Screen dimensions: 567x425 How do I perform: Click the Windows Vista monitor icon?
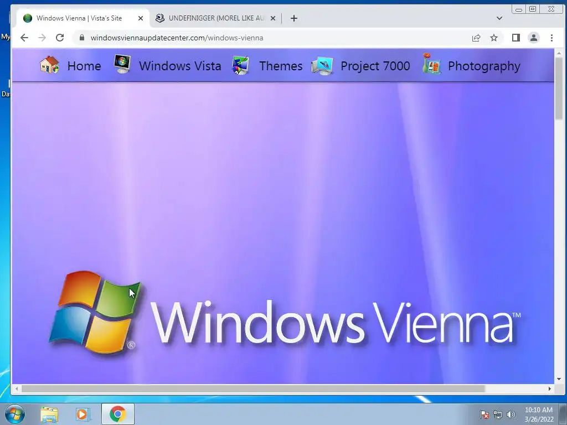click(x=122, y=64)
